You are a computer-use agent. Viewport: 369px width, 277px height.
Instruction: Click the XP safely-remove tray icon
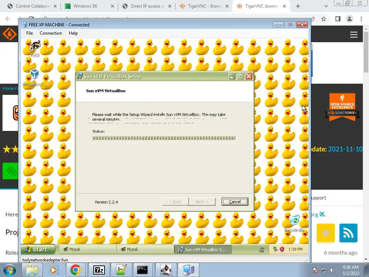275,249
